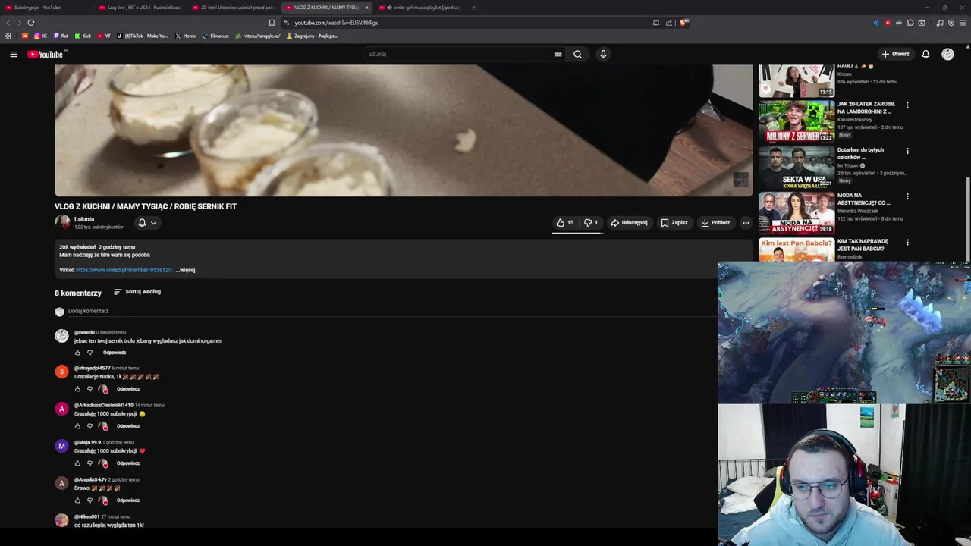Reload the page
Viewport: 971px width, 546px height.
click(x=31, y=23)
